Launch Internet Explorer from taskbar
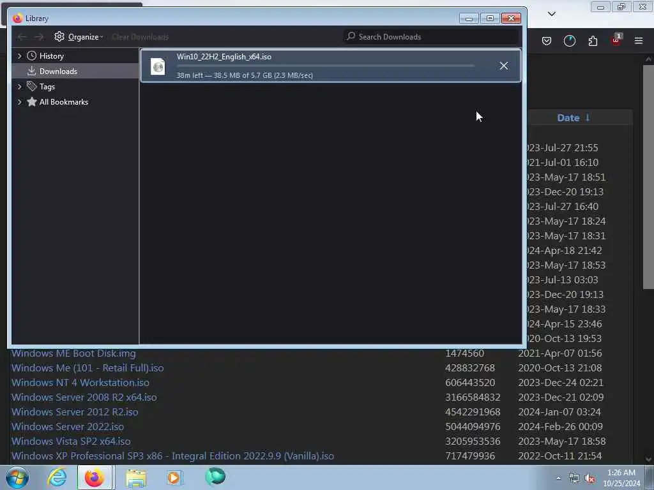 click(57, 477)
